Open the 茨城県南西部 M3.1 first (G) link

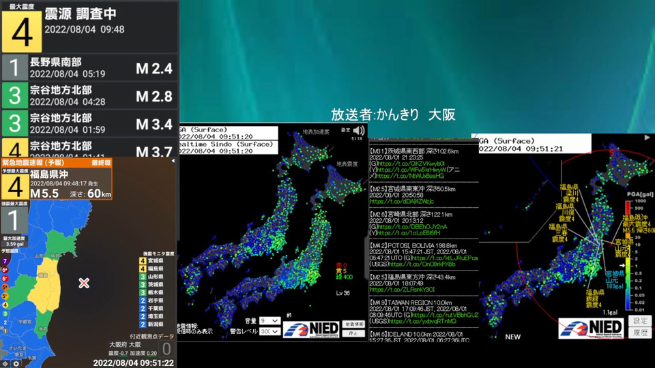coord(411,164)
